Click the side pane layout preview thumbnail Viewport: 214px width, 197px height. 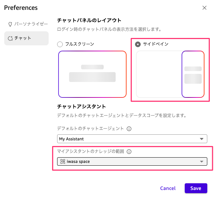(170, 74)
